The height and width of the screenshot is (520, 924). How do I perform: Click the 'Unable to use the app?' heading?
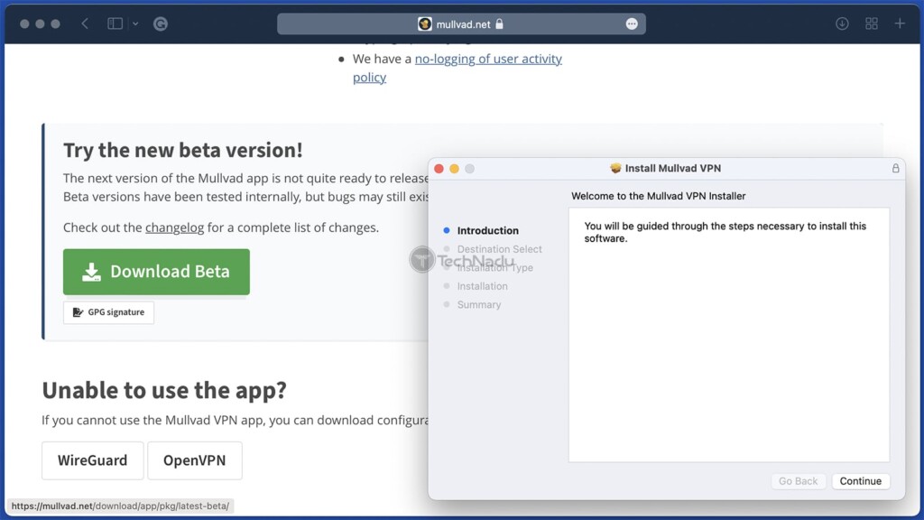164,390
